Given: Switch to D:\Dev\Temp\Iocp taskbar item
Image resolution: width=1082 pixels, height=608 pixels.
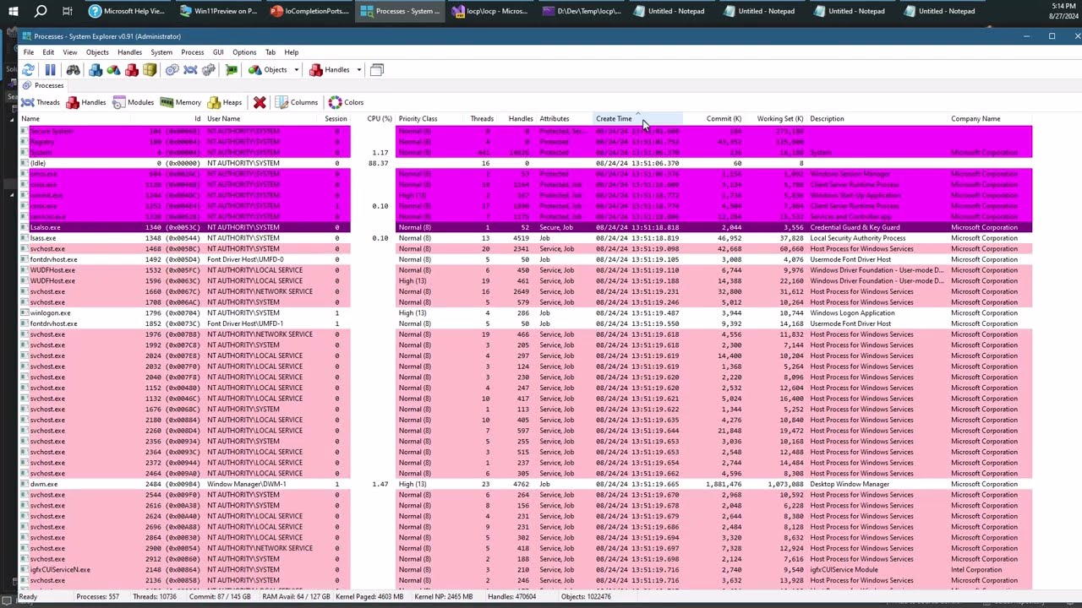Looking at the screenshot, I should [581, 11].
